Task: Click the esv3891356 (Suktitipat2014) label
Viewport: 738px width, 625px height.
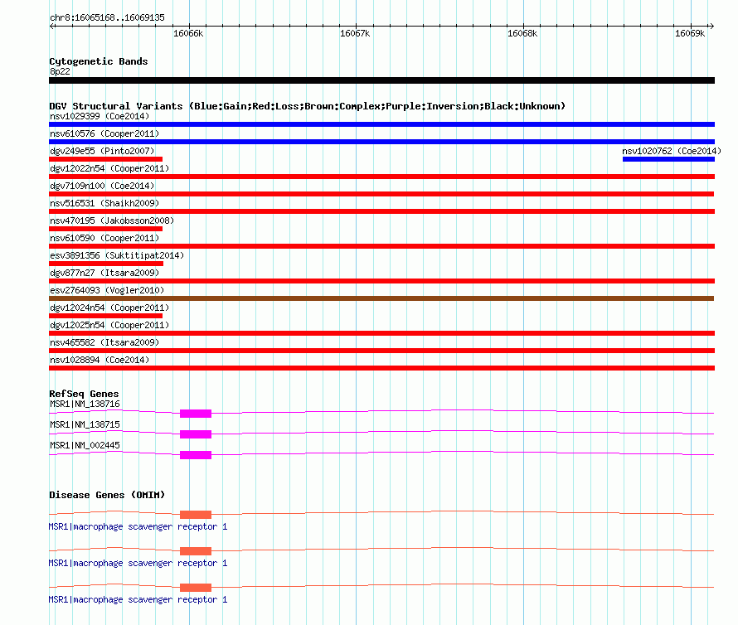Action: tap(117, 255)
